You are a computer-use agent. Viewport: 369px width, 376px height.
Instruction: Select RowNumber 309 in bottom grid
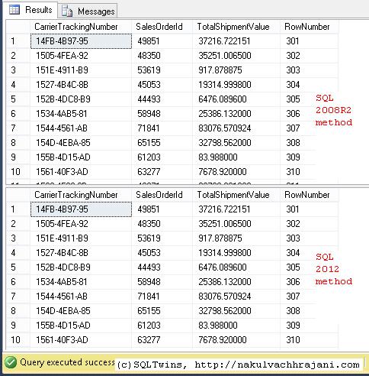(309, 326)
